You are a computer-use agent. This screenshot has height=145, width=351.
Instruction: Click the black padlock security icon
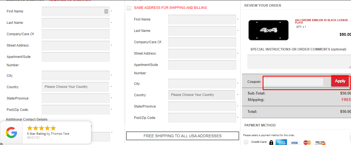coord(271,143)
